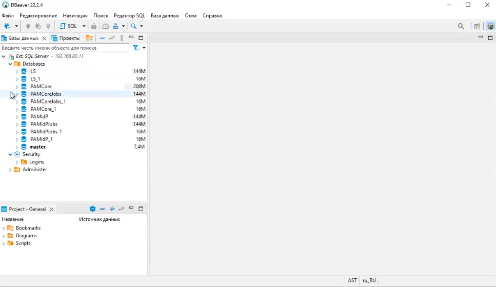This screenshot has height=287, width=496.
Task: Expand the Administer node
Action: pos(10,170)
